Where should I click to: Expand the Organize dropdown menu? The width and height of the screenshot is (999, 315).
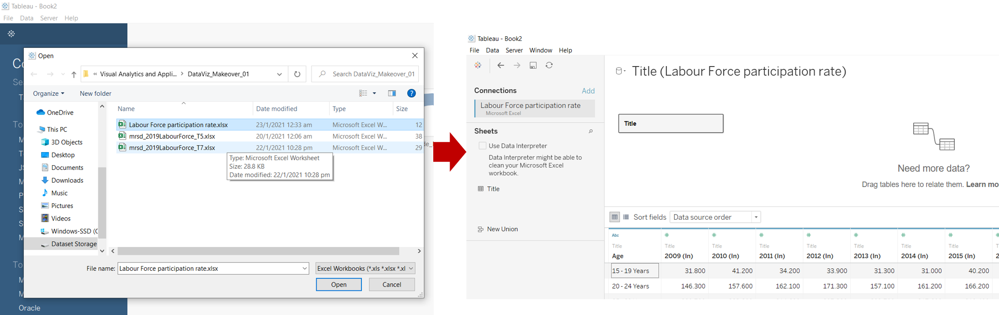point(49,94)
